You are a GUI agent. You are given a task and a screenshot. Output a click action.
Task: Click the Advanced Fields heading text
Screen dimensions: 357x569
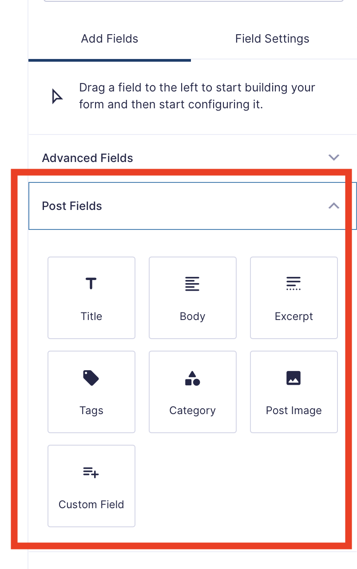87,158
